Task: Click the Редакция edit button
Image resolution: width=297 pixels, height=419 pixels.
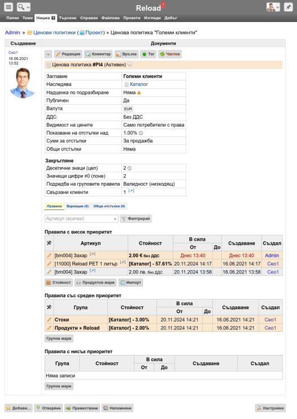Action: click(x=68, y=54)
